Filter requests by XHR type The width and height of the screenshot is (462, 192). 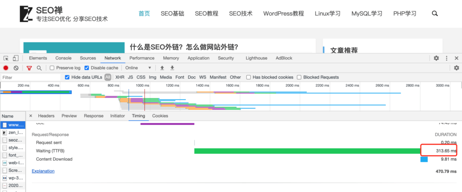coord(120,78)
